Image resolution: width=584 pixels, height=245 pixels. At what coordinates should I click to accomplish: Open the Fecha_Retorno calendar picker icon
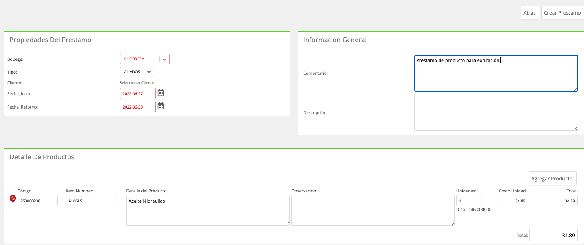[x=161, y=106]
